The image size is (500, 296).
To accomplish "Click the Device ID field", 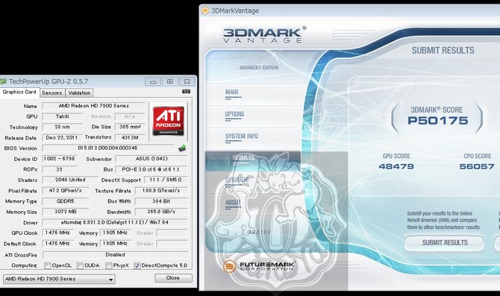I will click(x=59, y=159).
